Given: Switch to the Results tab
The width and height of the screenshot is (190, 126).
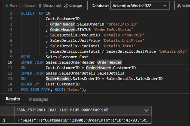Looking at the screenshot, I should pyautogui.click(x=13, y=99).
